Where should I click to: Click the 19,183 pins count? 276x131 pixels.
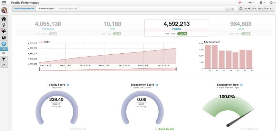(x=112, y=24)
